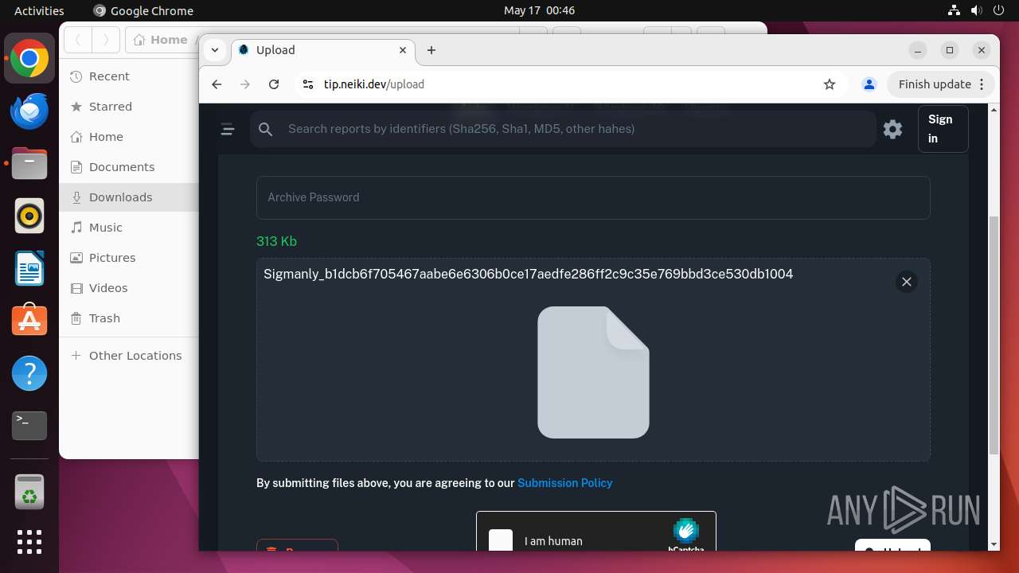Open Trash in Files sidebar
The image size is (1019, 573).
(129, 318)
